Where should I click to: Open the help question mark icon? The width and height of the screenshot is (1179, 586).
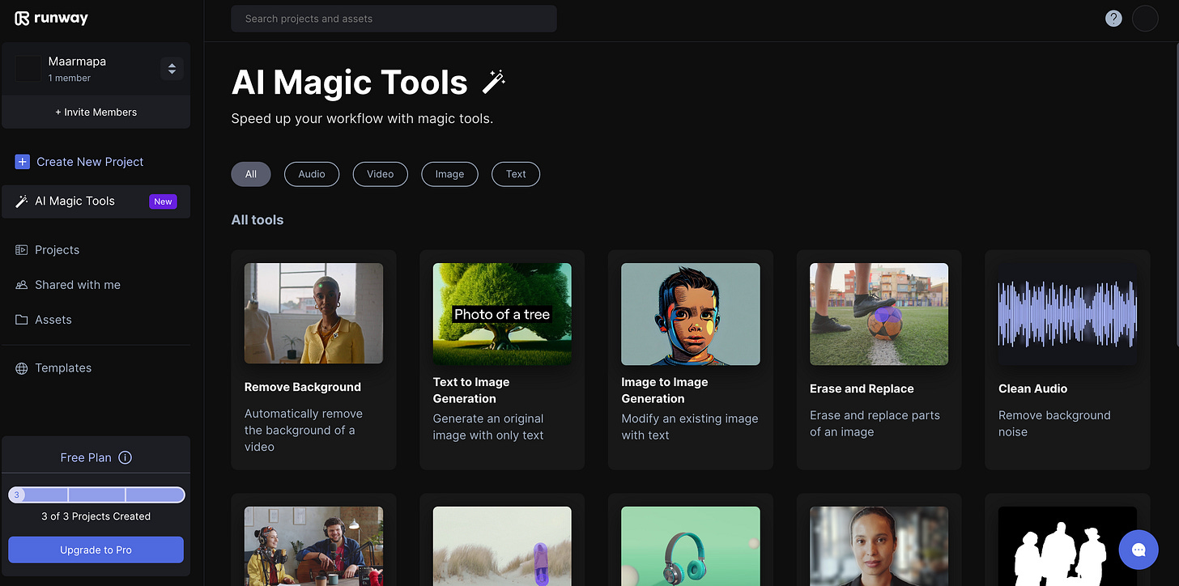click(1113, 18)
